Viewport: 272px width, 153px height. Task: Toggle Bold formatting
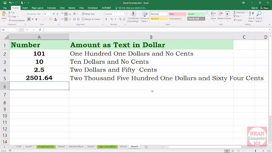click(29, 19)
